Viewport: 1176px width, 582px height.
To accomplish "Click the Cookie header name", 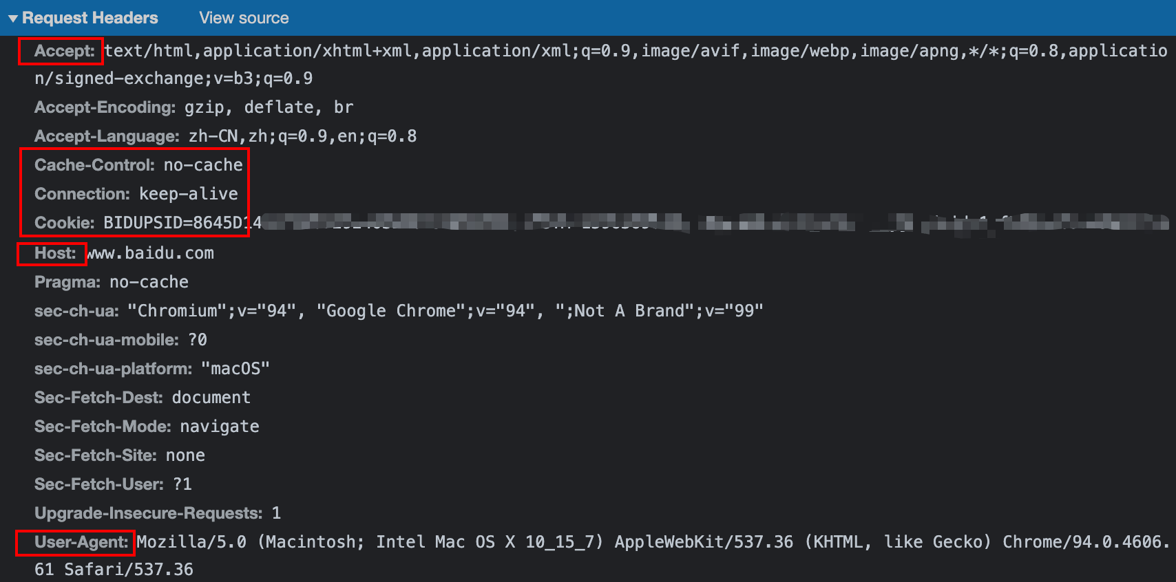I will (65, 223).
